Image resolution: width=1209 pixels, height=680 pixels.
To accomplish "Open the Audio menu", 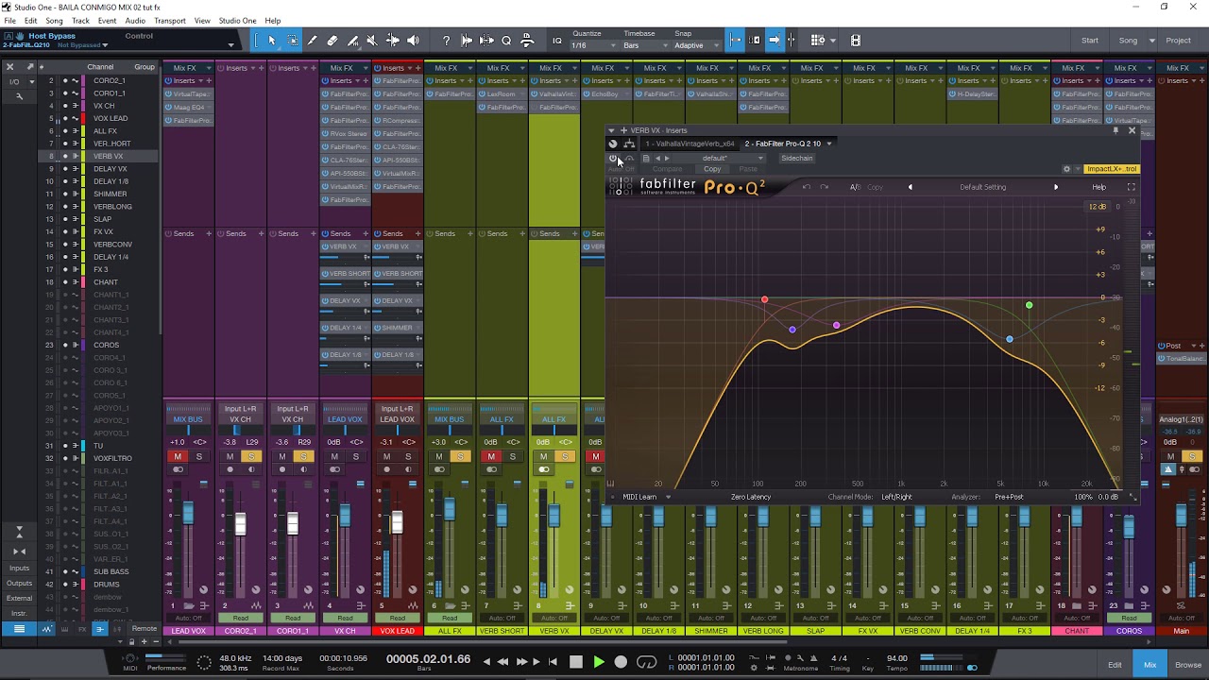I will (x=135, y=21).
